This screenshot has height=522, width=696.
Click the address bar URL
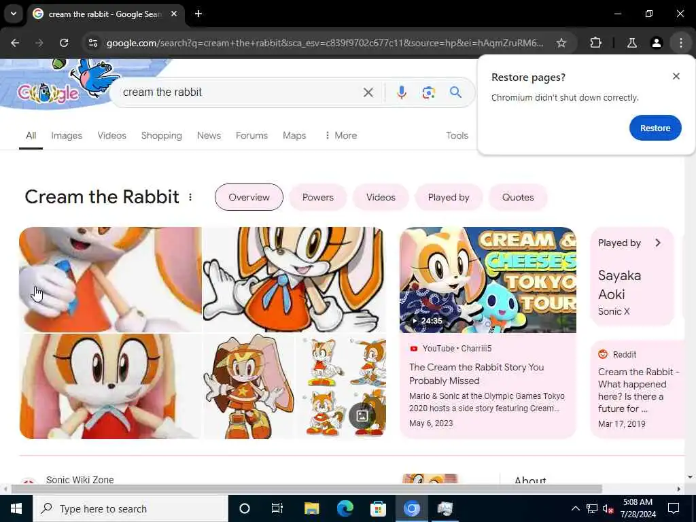[324, 43]
